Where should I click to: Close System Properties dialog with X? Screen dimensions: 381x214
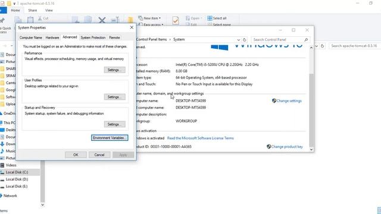coord(132,27)
